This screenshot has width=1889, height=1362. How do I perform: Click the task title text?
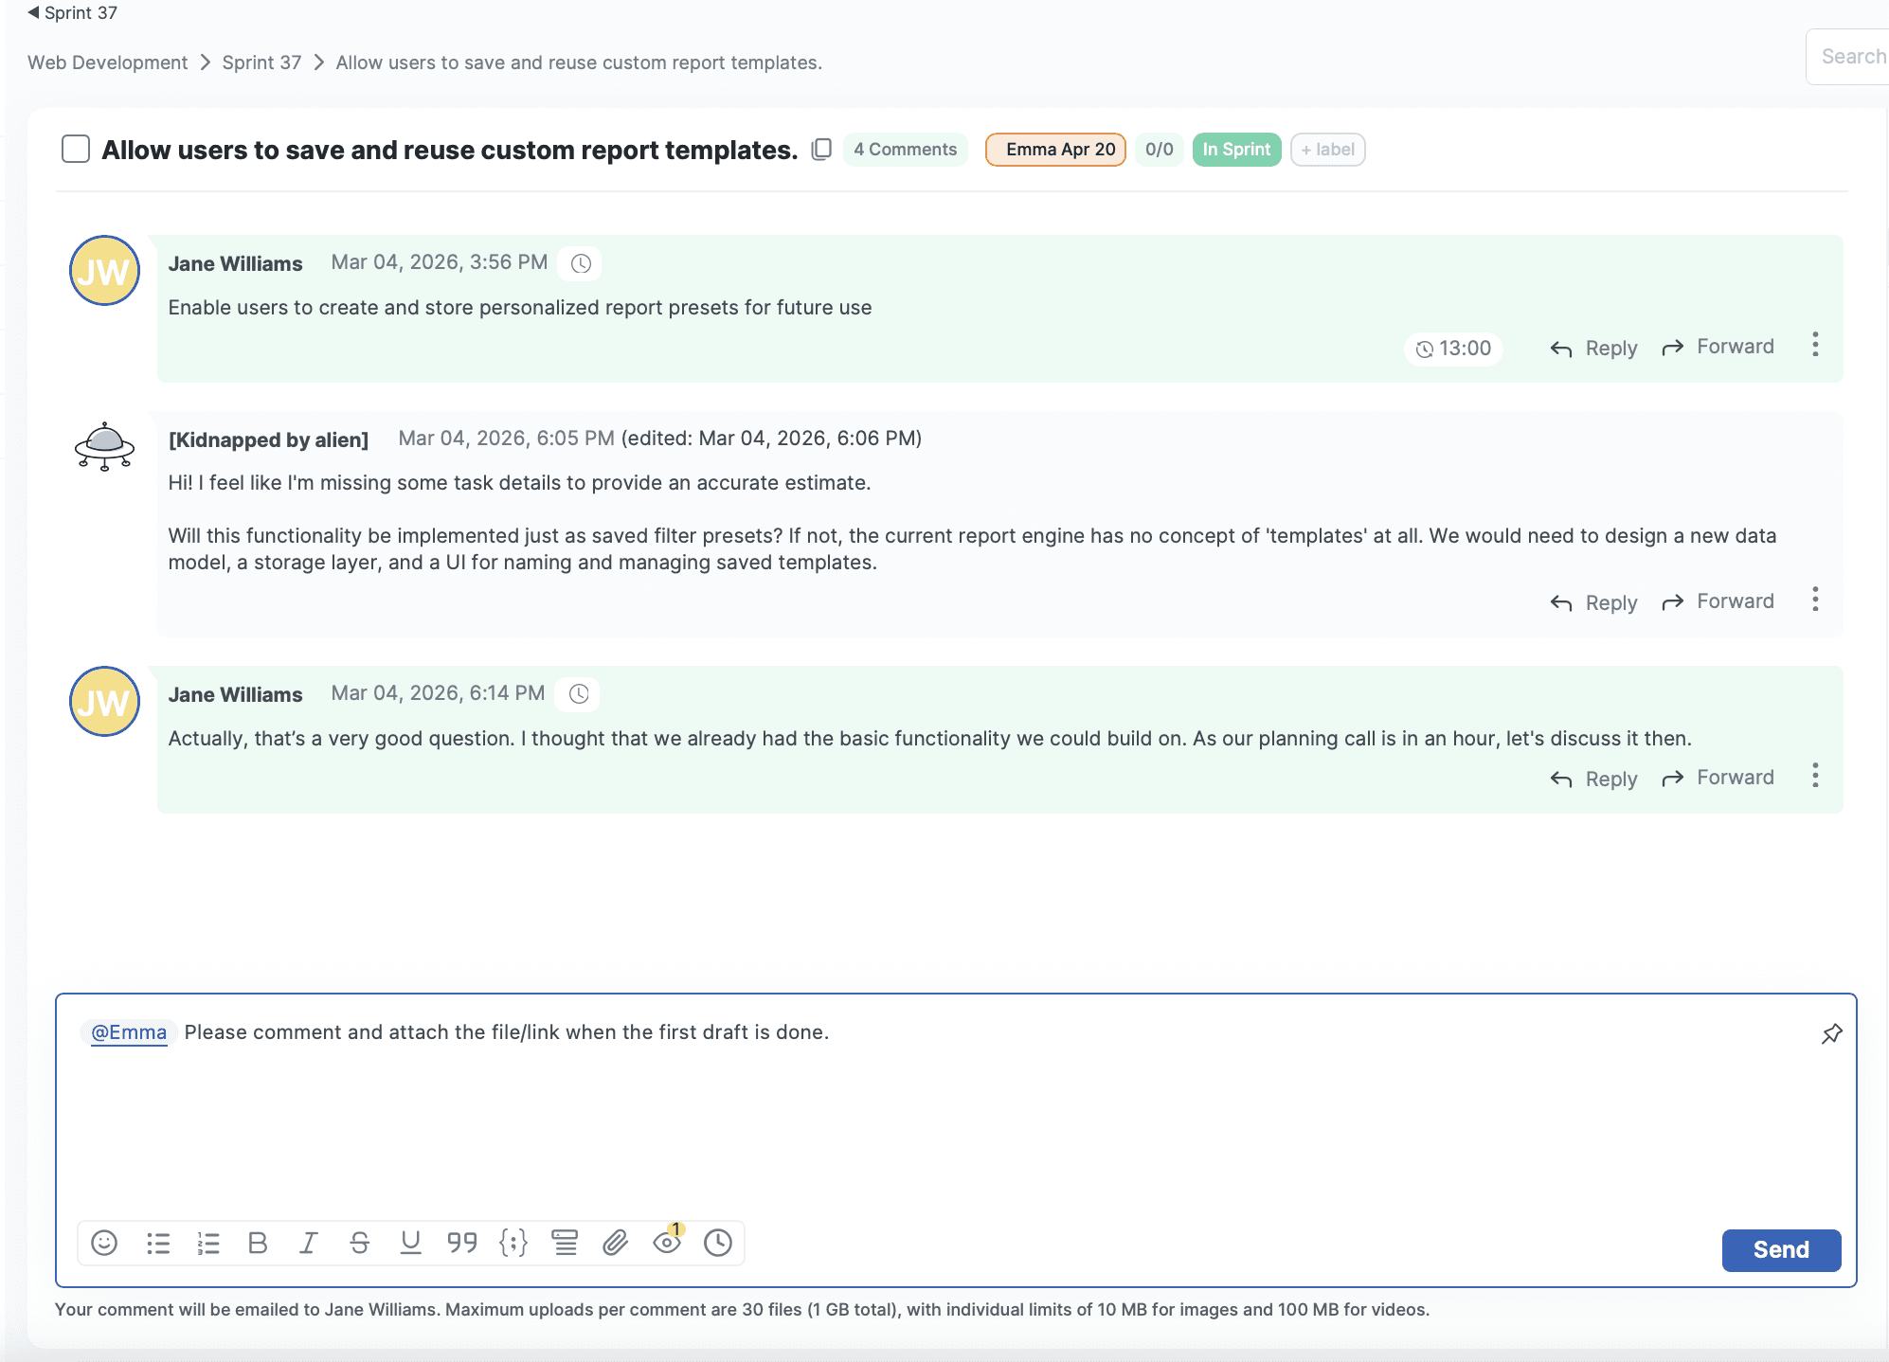449,150
